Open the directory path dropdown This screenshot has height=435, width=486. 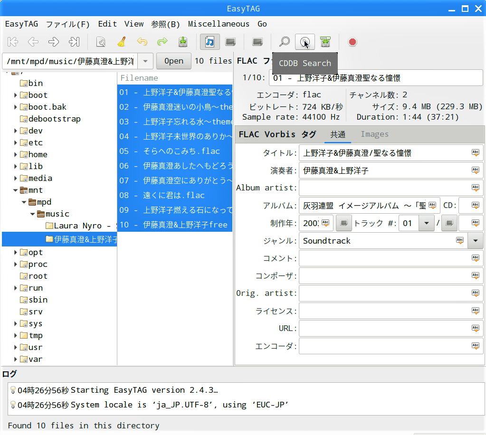point(145,61)
